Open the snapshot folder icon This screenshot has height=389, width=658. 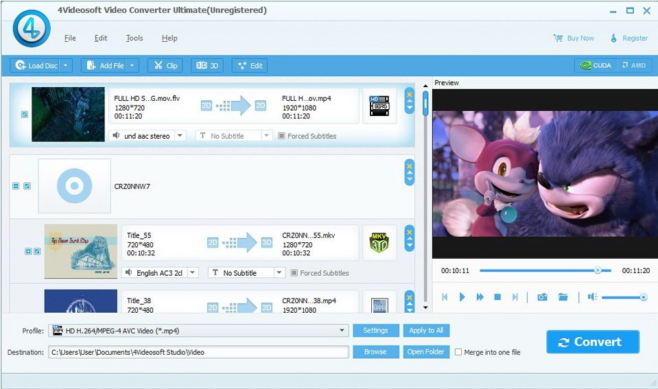click(563, 297)
